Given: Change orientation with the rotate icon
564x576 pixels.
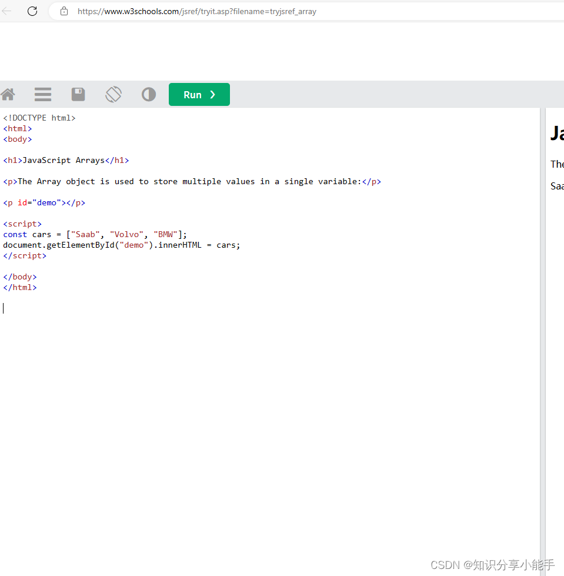Looking at the screenshot, I should click(114, 94).
